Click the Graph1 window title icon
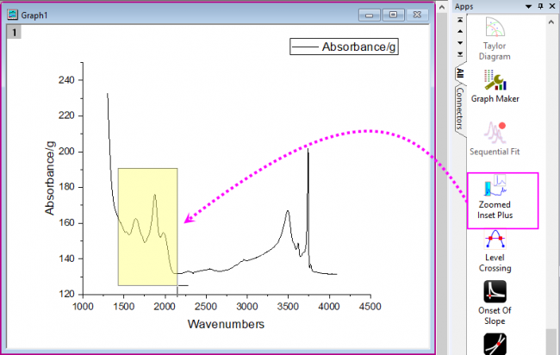 (x=14, y=15)
